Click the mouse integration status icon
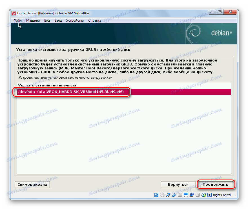248x209 pixels. 203,195
